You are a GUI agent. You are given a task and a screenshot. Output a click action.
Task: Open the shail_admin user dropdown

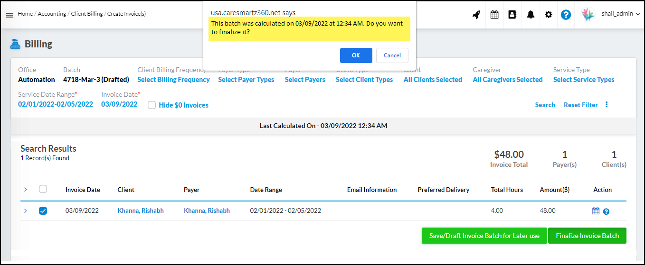pos(617,14)
